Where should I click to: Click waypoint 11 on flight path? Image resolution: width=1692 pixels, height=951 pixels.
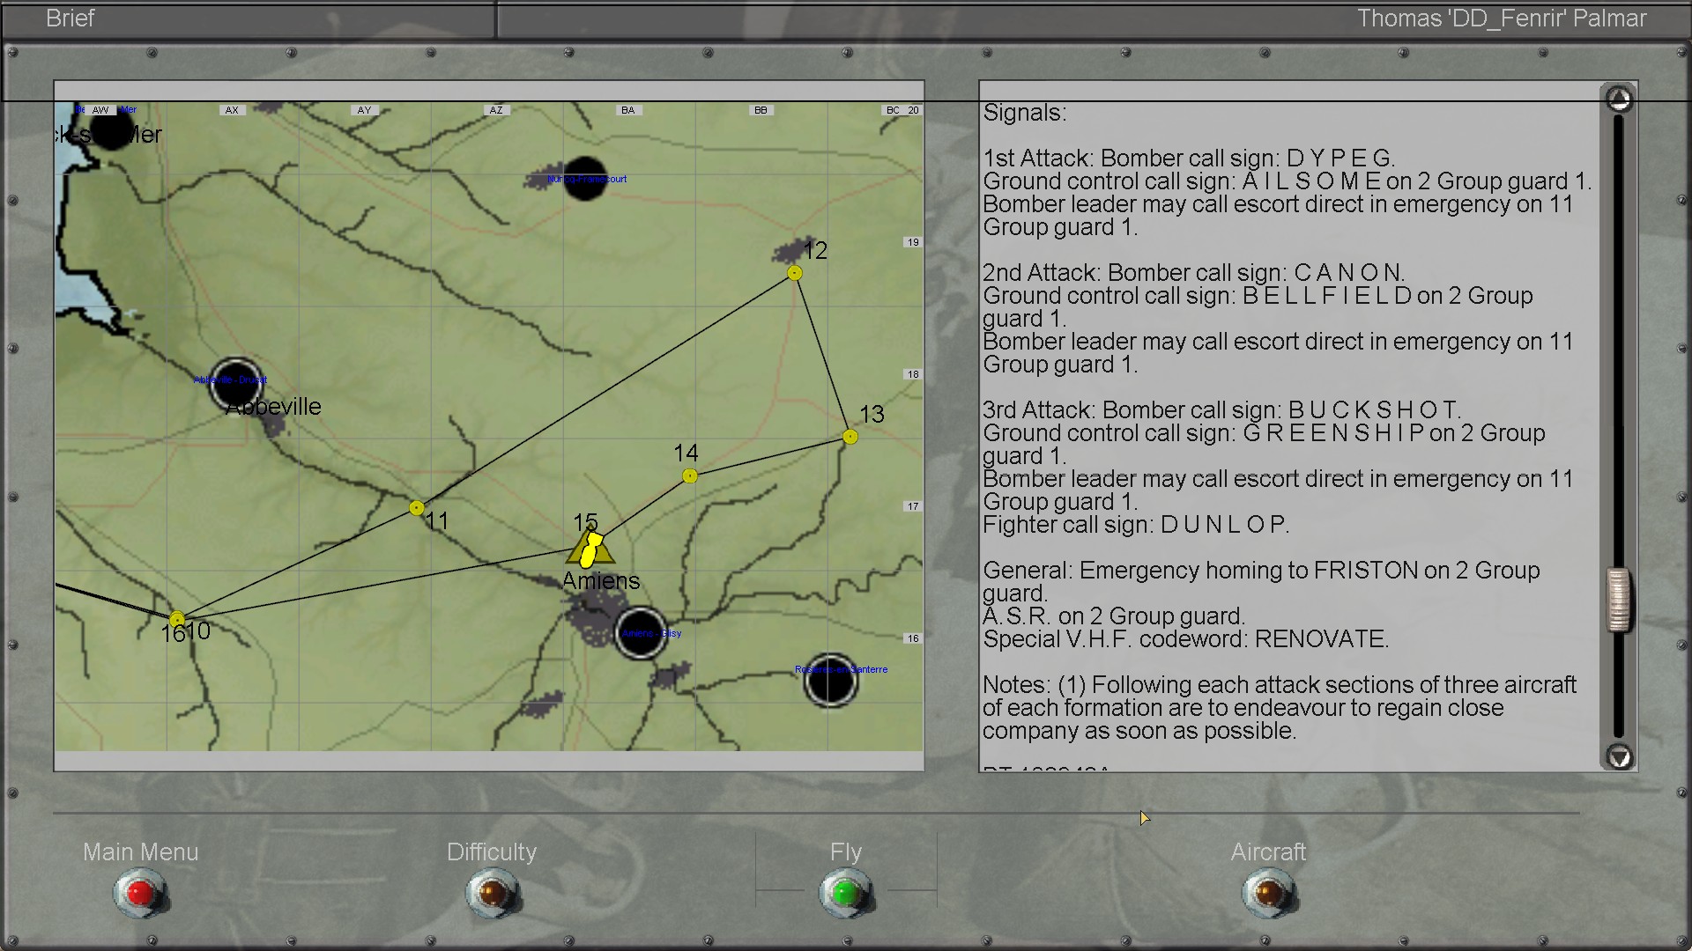417,508
